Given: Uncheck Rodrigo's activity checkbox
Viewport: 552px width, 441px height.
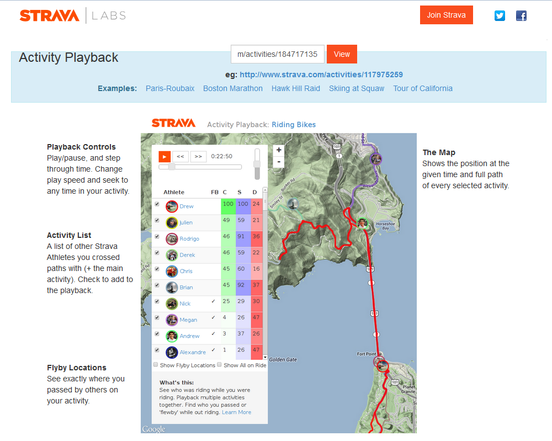Looking at the screenshot, I should click(x=157, y=237).
